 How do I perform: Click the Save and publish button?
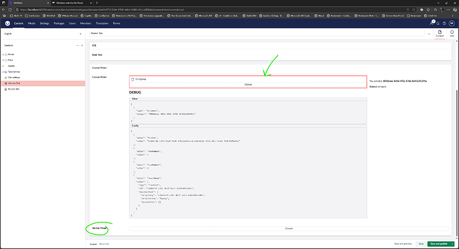point(439,244)
